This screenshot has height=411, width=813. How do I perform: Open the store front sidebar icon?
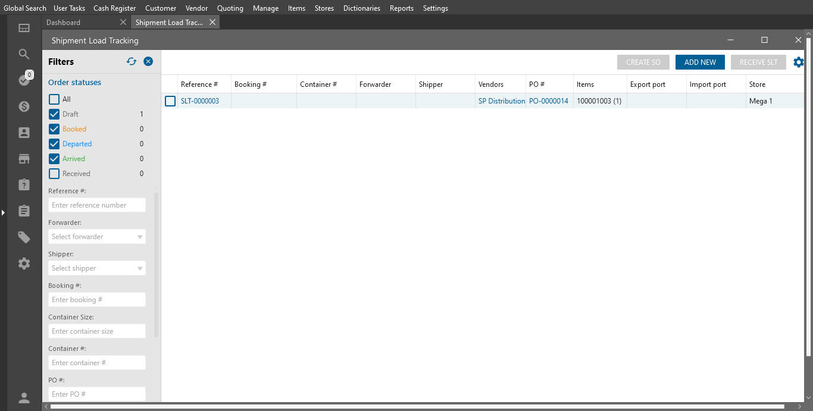24,159
